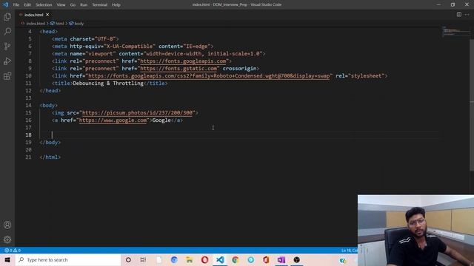Viewport: 474px width, 266px height.
Task: Open Google Chrome from the taskbar
Action: click(236, 259)
